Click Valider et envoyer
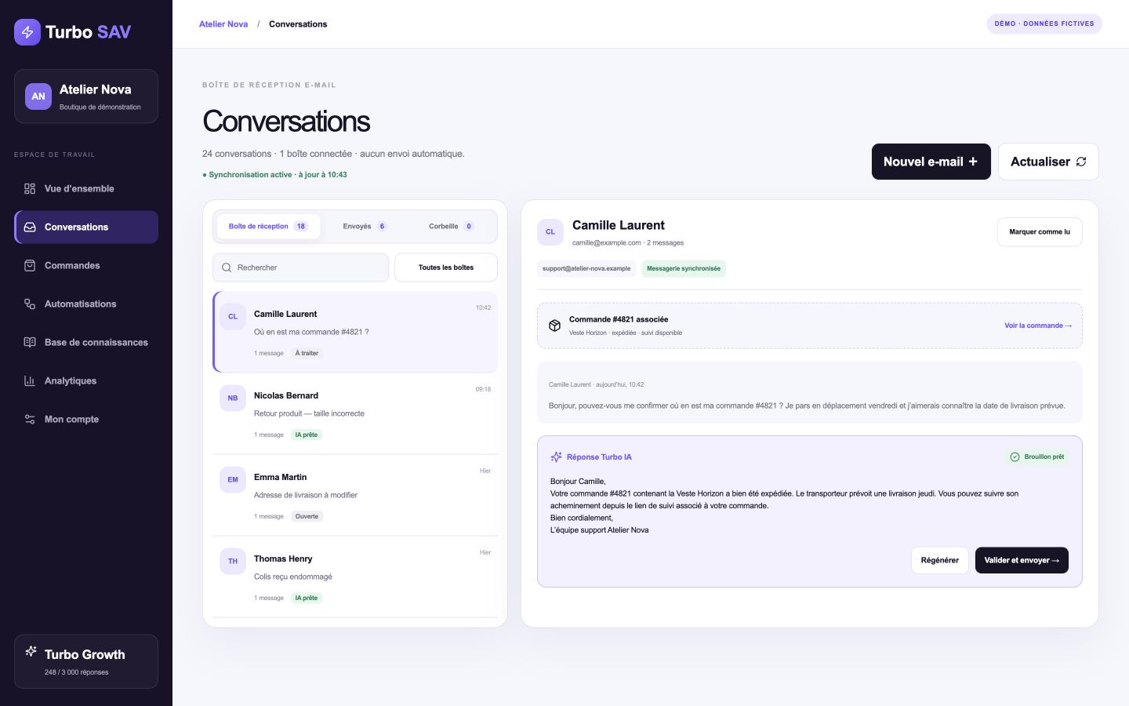The width and height of the screenshot is (1129, 706). 1022,560
